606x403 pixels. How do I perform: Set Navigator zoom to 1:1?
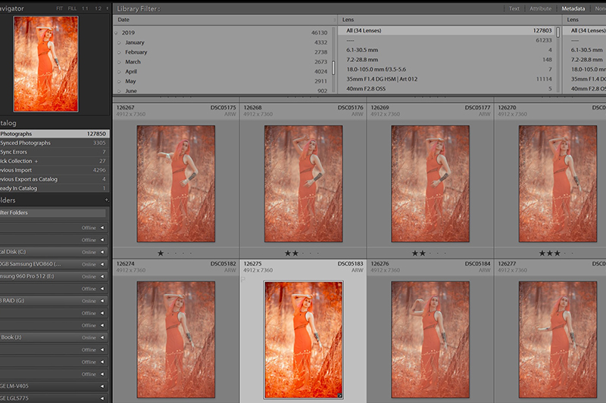[x=85, y=8]
